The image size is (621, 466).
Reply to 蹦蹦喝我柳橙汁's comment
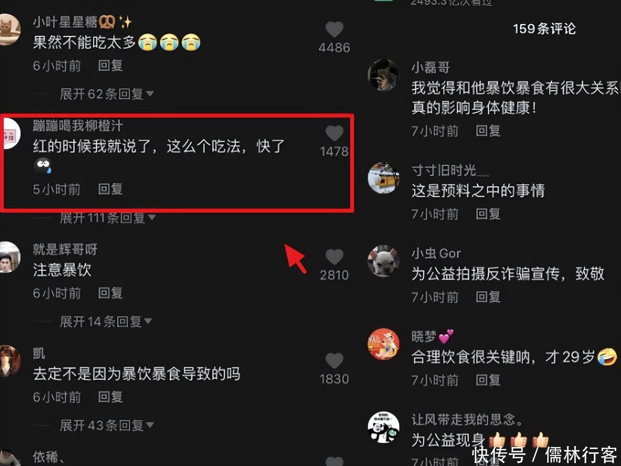click(x=110, y=189)
